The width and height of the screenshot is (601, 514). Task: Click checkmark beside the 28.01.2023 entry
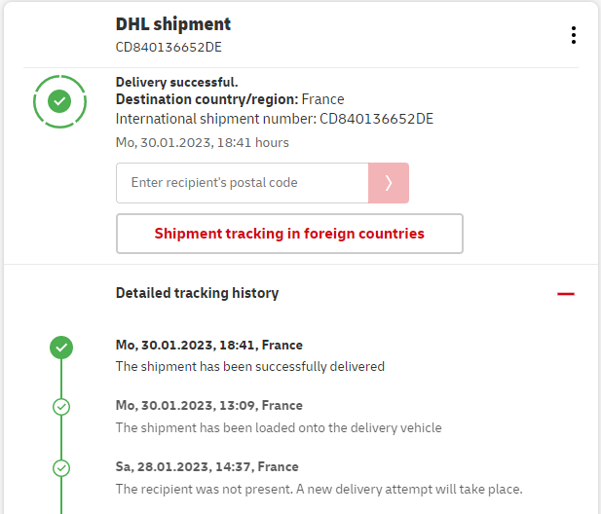click(x=61, y=468)
